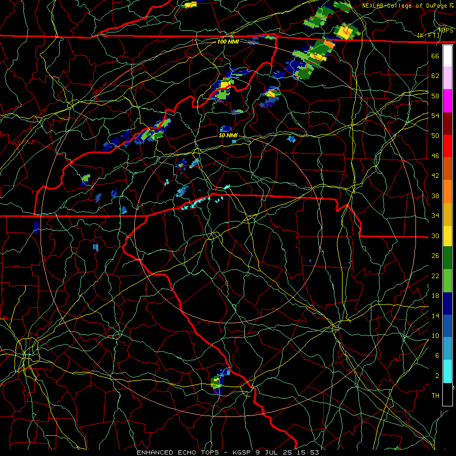The image size is (456, 456).
Task: Click the 100 NMI range ring label
Action: tap(228, 42)
